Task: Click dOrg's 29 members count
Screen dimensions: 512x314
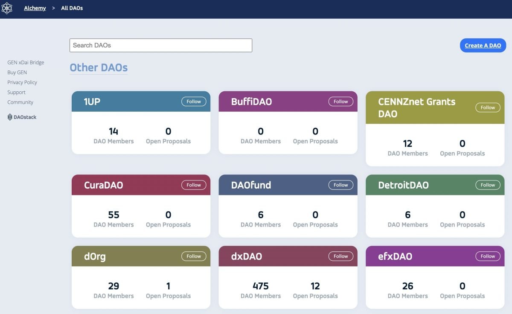Action: pyautogui.click(x=113, y=286)
